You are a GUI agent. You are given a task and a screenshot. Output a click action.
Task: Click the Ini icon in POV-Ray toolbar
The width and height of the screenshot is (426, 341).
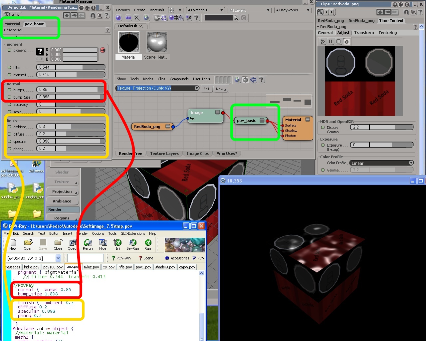click(x=118, y=245)
